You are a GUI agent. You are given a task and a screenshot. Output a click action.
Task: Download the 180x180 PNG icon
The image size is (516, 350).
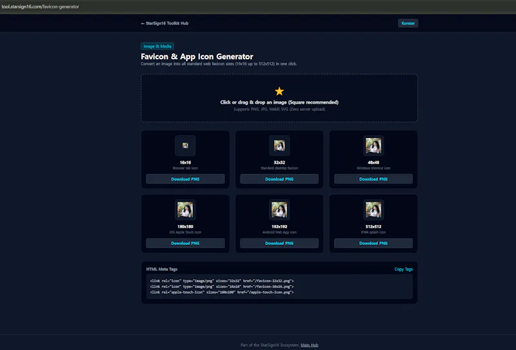[x=185, y=243]
